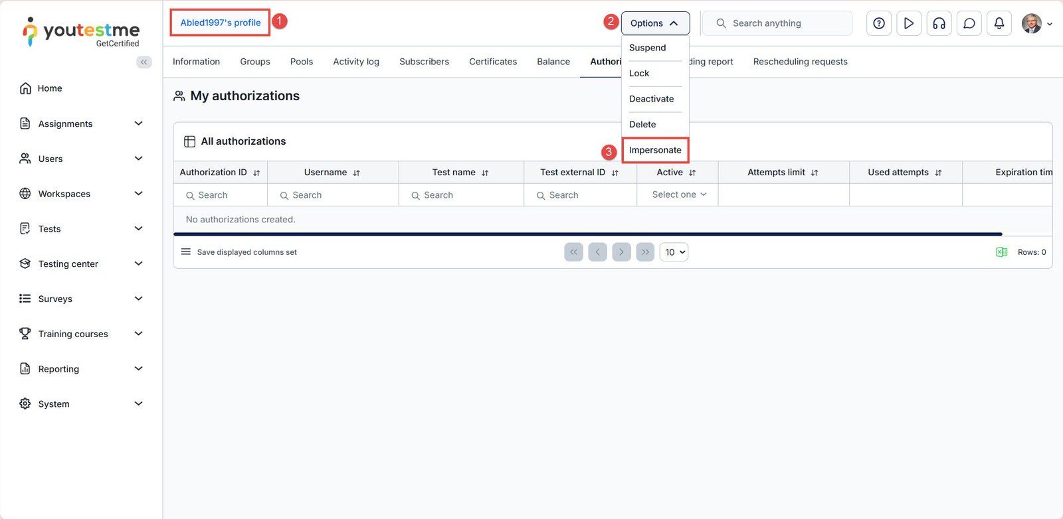This screenshot has height=519, width=1063.
Task: Export table using the Excel icon
Action: 1001,252
